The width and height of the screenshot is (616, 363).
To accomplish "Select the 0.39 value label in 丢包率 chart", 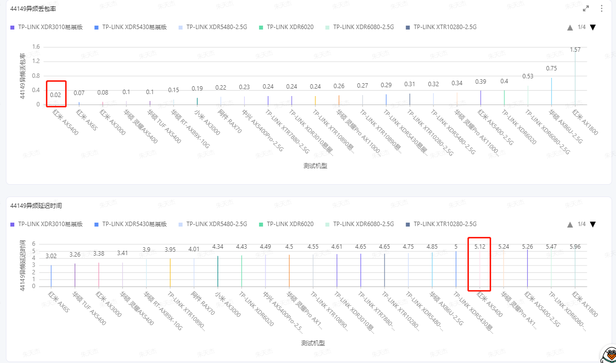I will click(480, 81).
